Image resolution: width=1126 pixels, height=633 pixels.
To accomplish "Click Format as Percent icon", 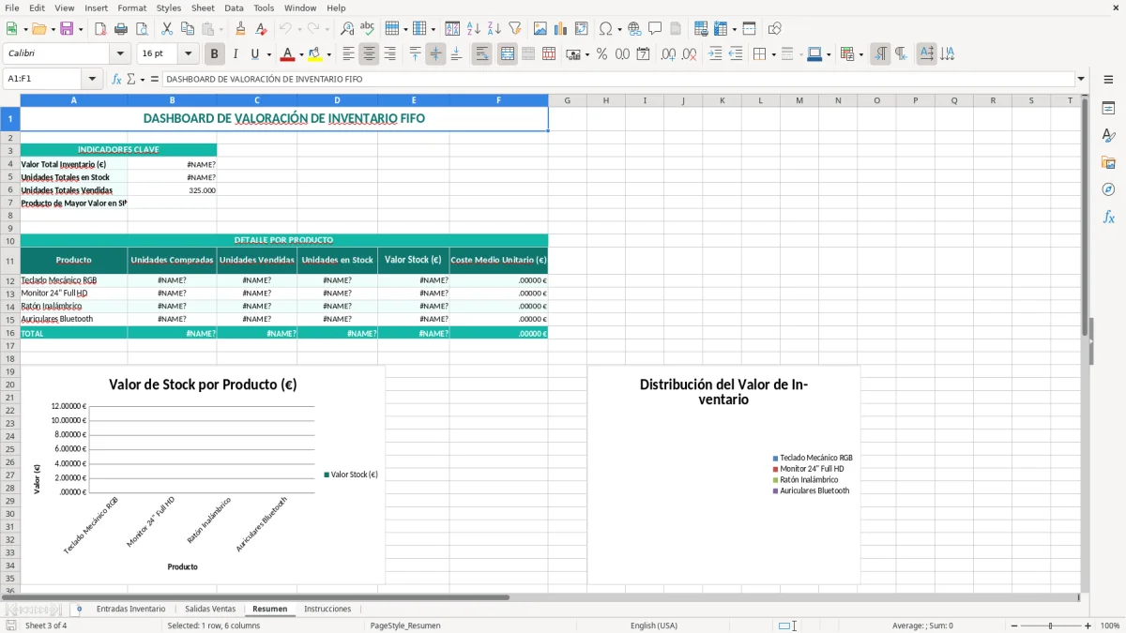I will tap(601, 54).
